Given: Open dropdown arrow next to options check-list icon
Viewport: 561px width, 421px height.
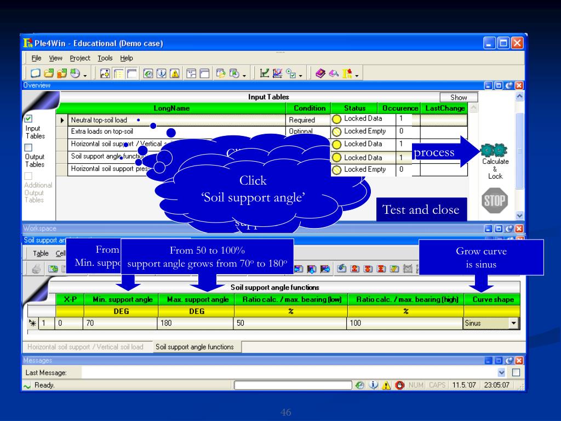Looking at the screenshot, I should tap(301, 75).
